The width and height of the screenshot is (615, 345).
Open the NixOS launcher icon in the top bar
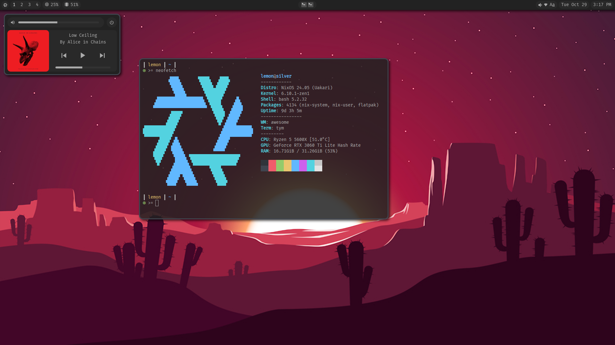(x=5, y=5)
